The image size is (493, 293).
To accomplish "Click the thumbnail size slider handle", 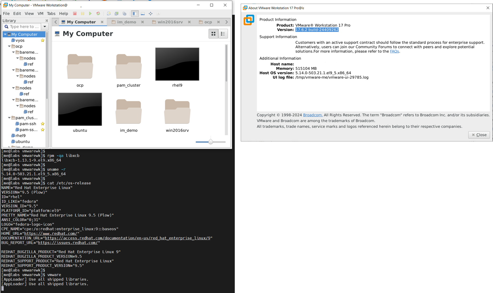I will point(211,142).
